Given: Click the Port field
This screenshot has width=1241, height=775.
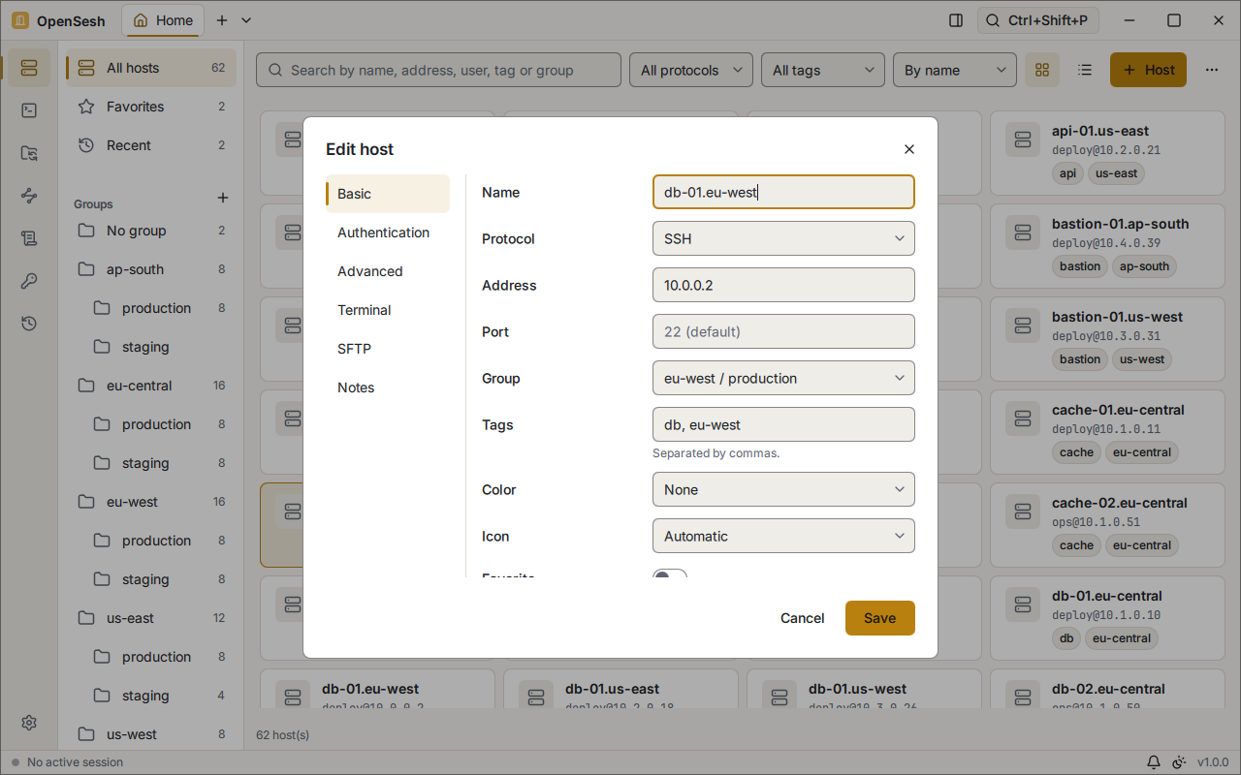Looking at the screenshot, I should 783,331.
